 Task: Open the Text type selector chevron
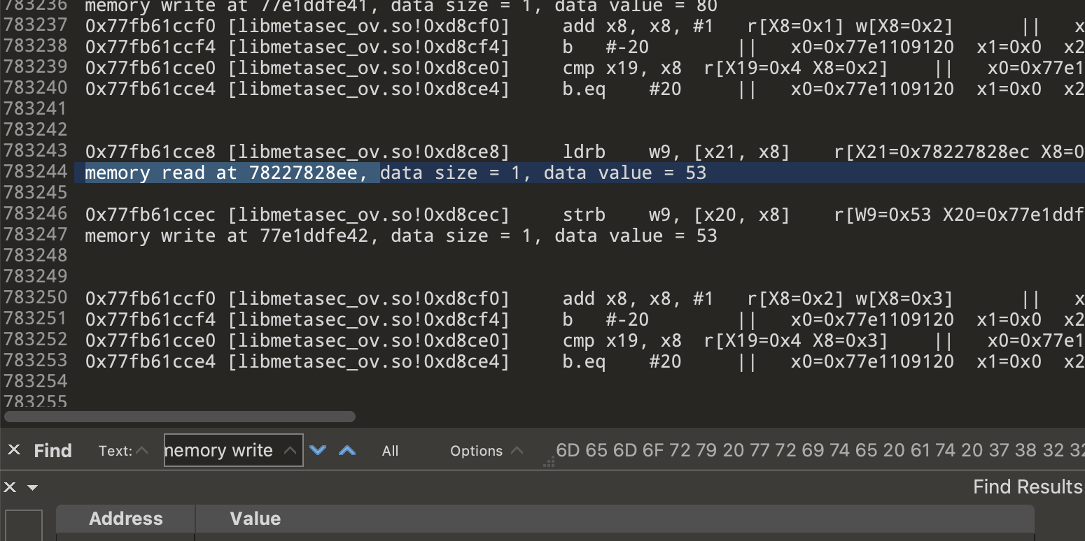(141, 451)
